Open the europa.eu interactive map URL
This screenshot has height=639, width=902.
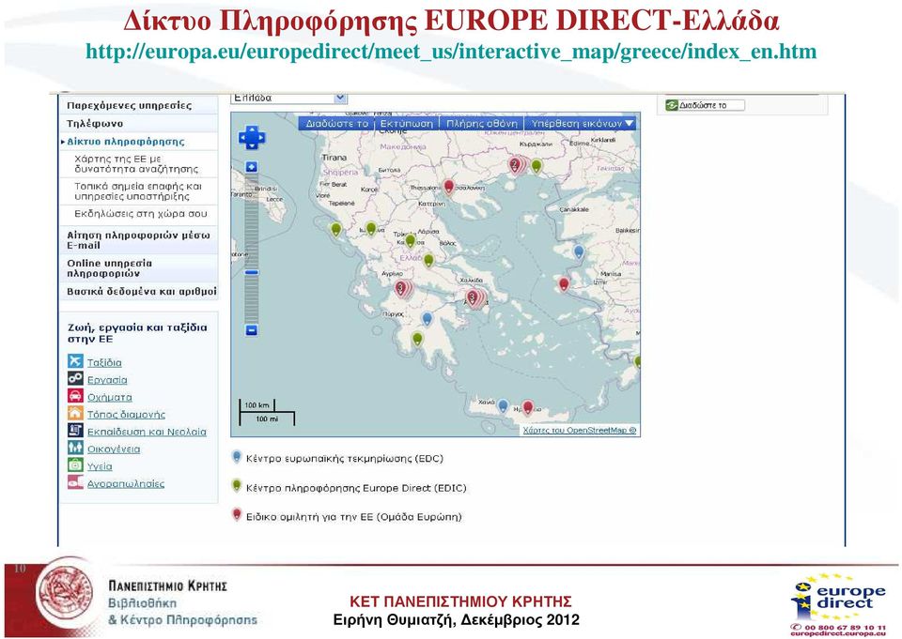tap(451, 52)
